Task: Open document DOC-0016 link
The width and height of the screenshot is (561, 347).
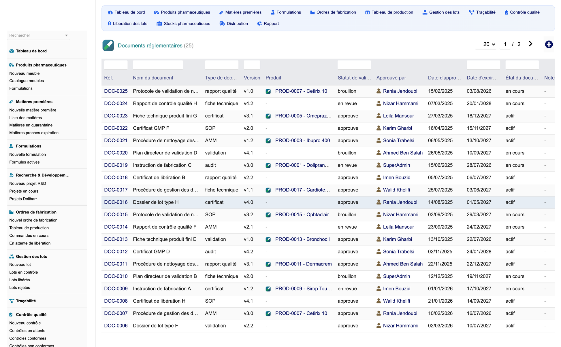Action: [x=116, y=202]
